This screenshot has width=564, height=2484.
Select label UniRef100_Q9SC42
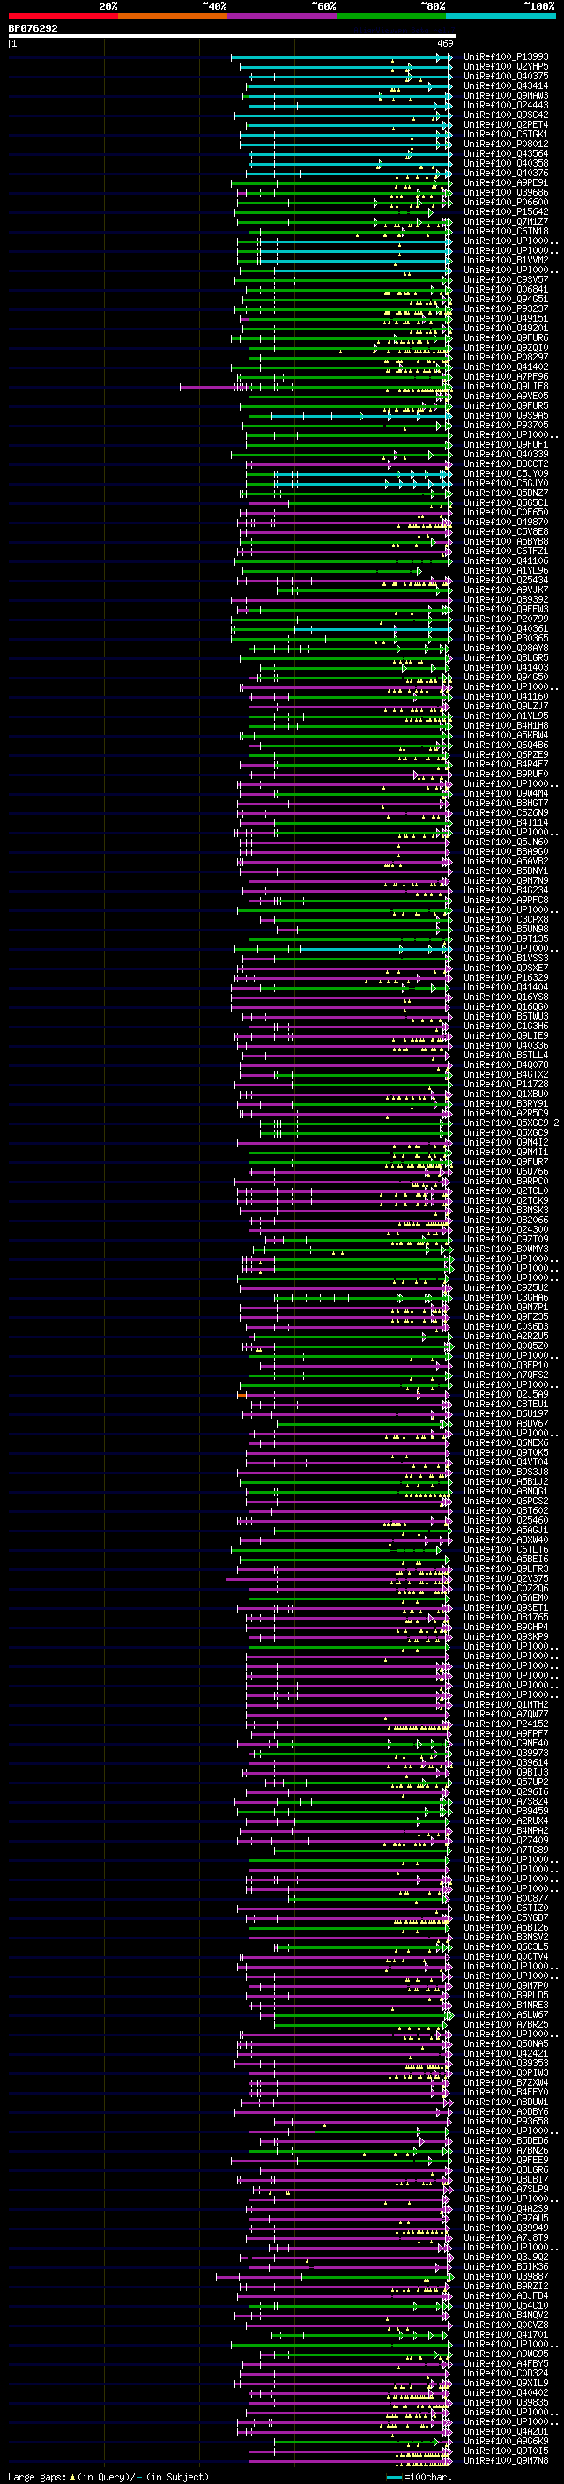click(505, 115)
